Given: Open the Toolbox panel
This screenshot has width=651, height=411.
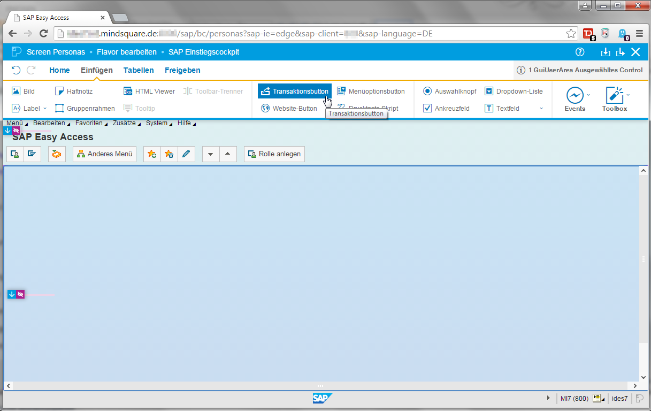Looking at the screenshot, I should 614,100.
